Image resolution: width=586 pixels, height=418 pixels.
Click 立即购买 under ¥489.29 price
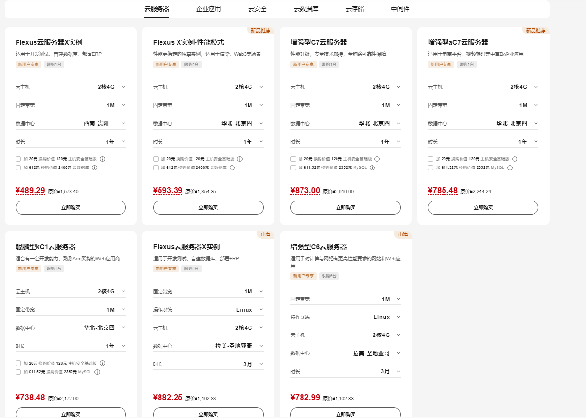click(x=71, y=207)
